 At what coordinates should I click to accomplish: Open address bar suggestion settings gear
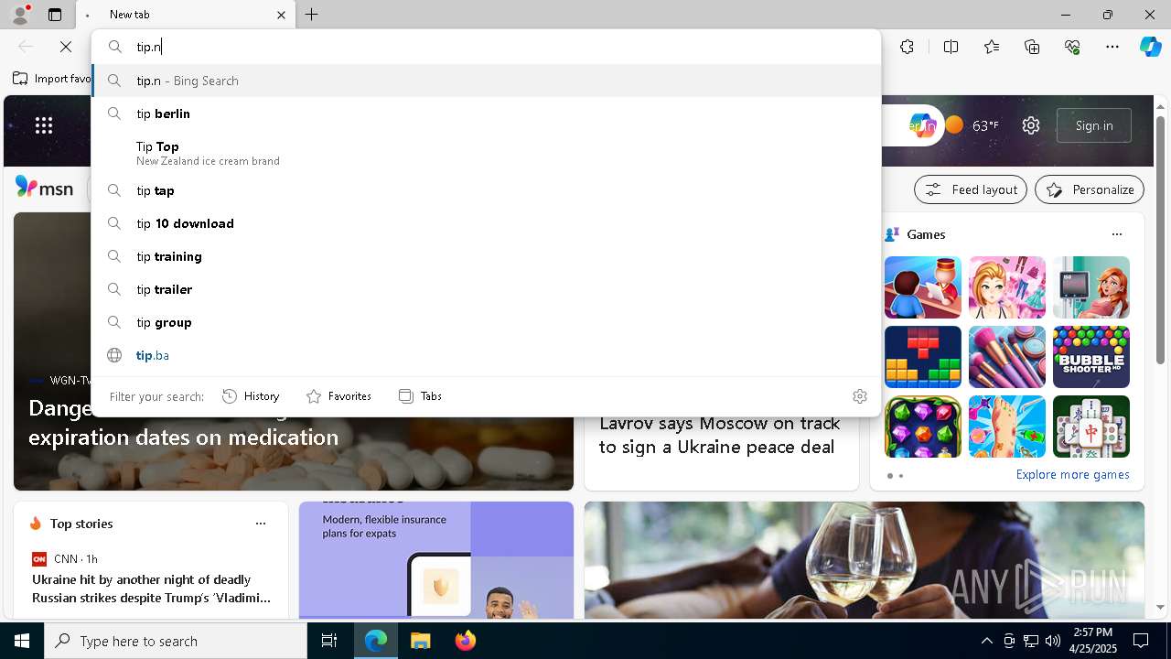point(860,395)
